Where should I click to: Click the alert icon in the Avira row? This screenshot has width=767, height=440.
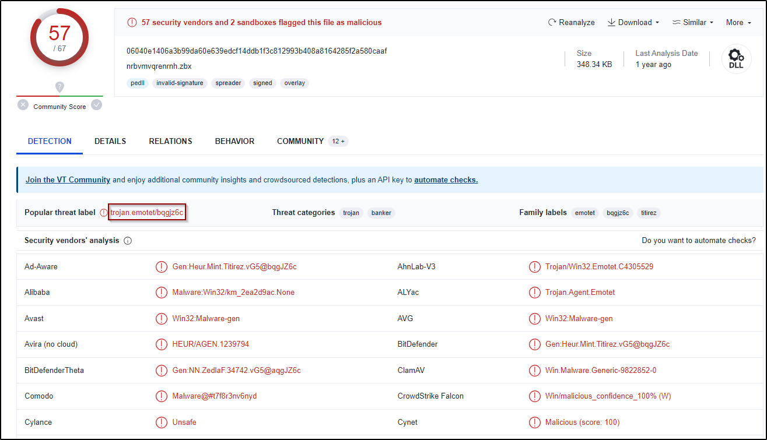pos(162,344)
